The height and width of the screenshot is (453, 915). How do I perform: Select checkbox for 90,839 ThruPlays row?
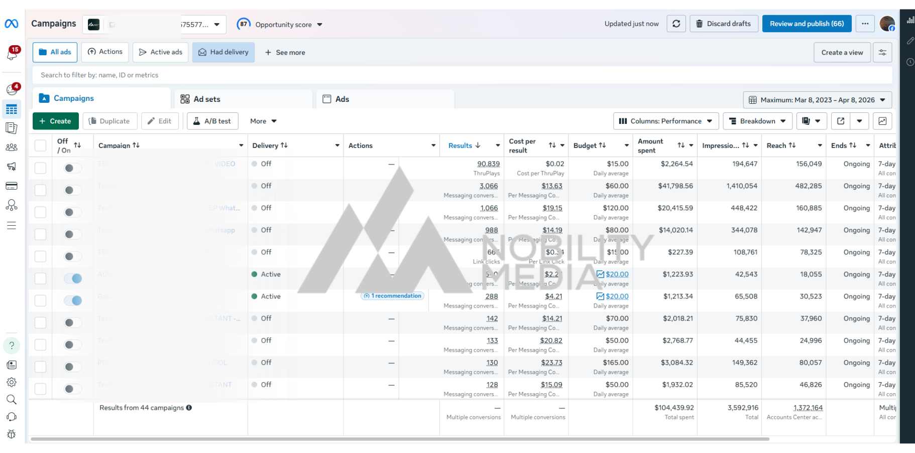(40, 168)
